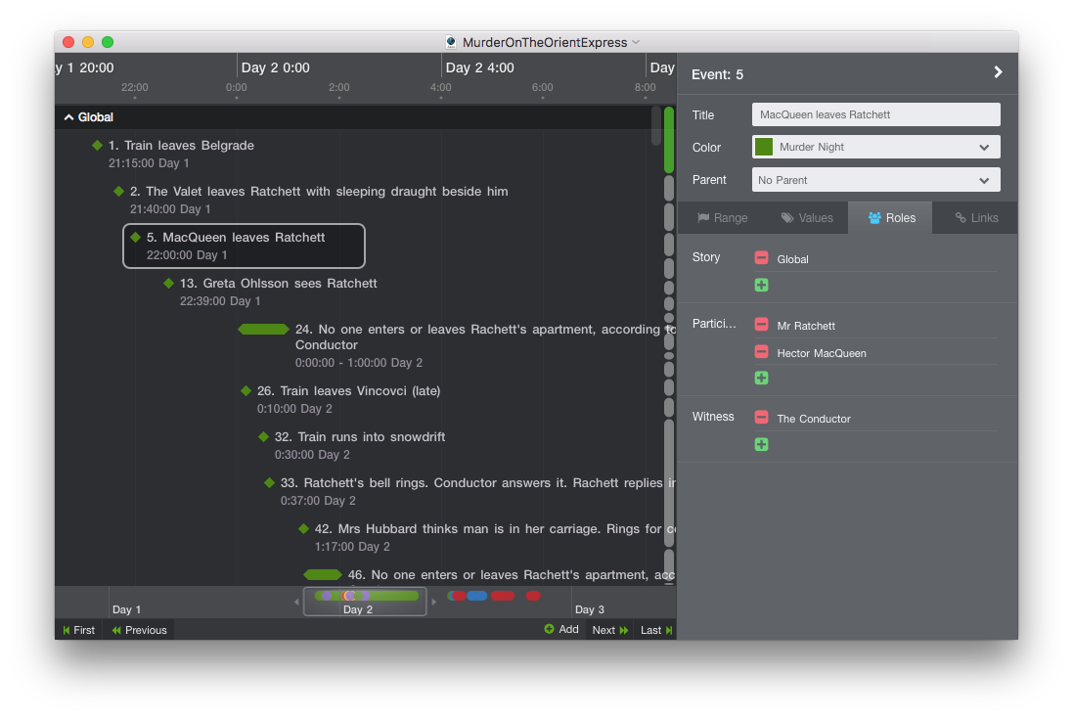Screen dimensions: 1073x718
Task: Nudge overview right with small arrow
Action: tap(434, 602)
